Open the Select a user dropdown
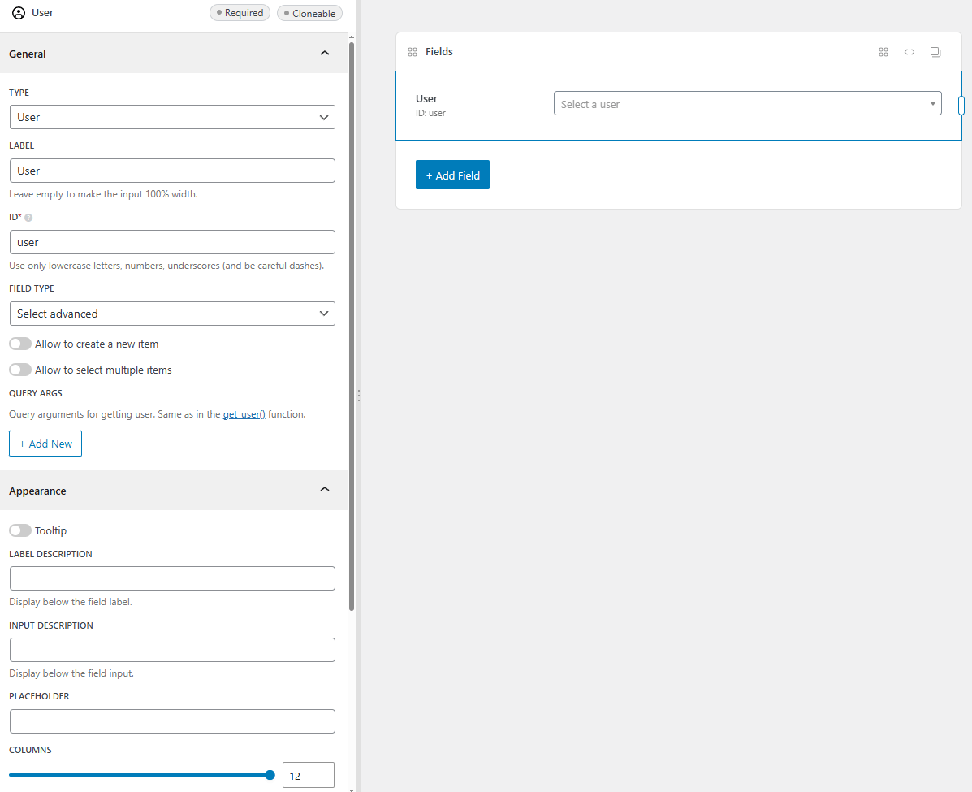The height and width of the screenshot is (792, 972). click(x=747, y=104)
